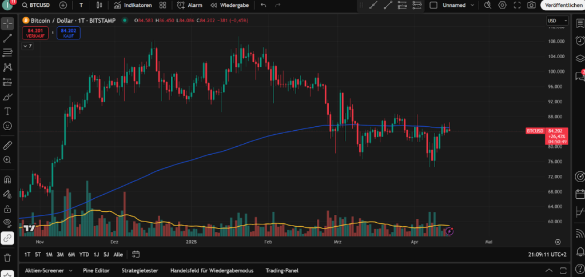
Task: Expand the bottom panel with chevron up
Action: click(x=549, y=271)
